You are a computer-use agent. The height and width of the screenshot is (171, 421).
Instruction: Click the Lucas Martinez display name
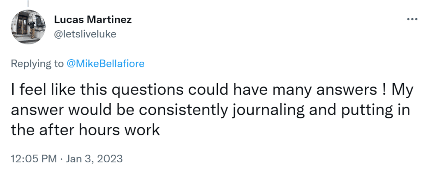coord(93,20)
